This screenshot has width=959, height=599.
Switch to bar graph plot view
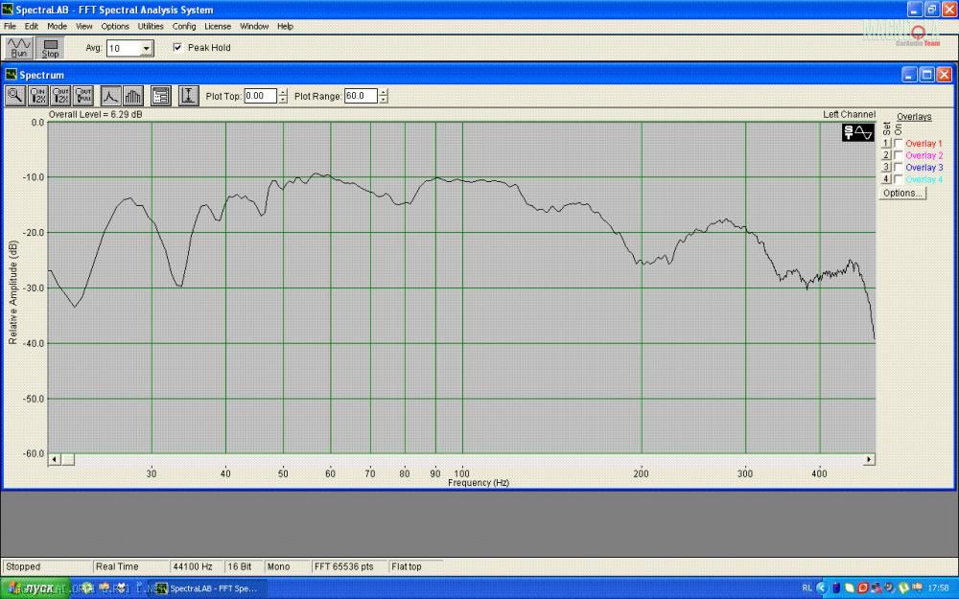[133, 95]
